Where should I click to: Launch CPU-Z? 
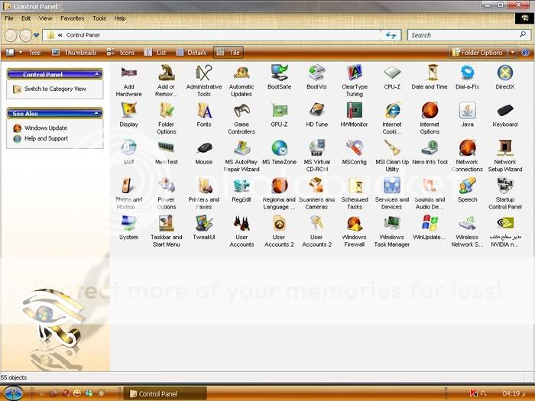[392, 77]
